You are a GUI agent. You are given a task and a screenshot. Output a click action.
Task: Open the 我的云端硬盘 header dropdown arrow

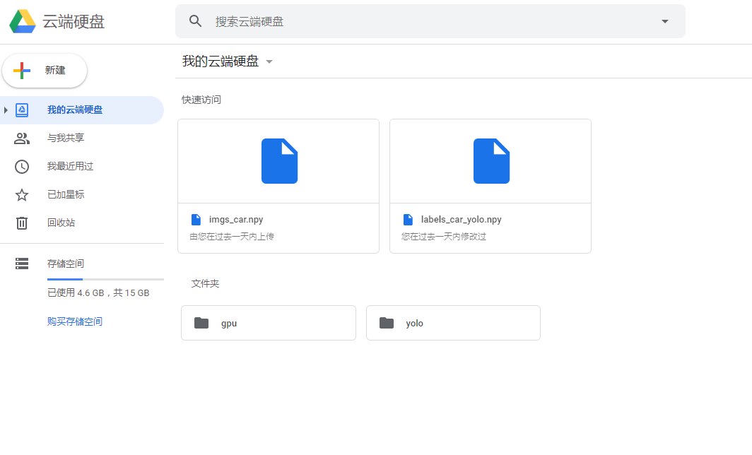pyautogui.click(x=269, y=62)
